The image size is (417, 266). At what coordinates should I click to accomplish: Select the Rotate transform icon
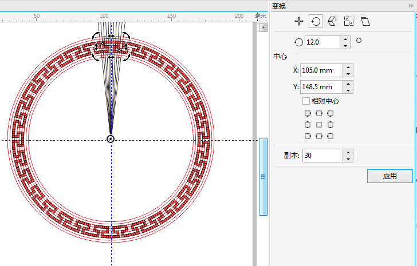coord(315,22)
